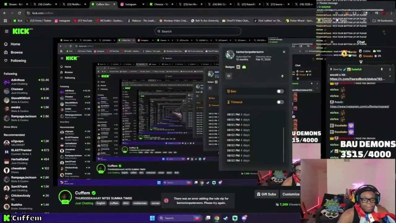Screen dimensions: 396x223
Task: Click the Windows taskbar search box
Action: pos(180,218)
